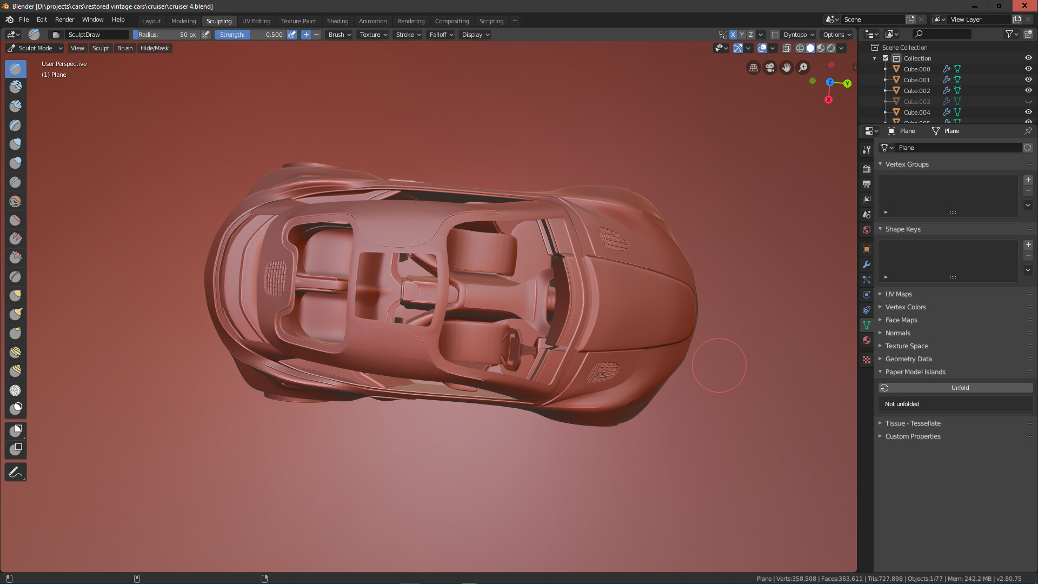This screenshot has width=1038, height=584.
Task: Open the Hide/Mask menu
Action: coord(155,48)
